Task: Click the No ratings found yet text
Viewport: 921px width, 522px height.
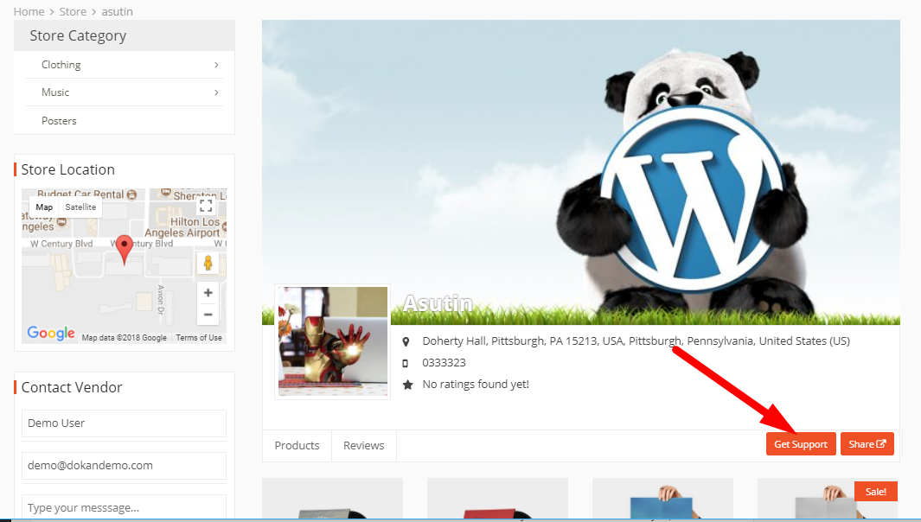Action: point(476,385)
